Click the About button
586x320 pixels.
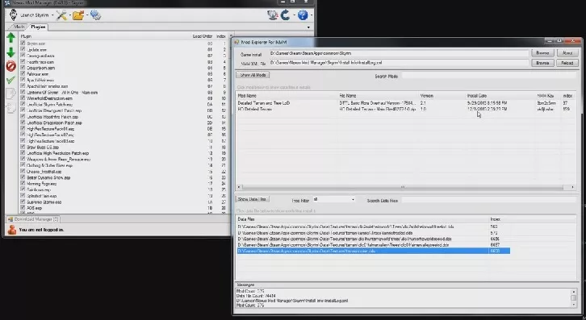pos(567,53)
